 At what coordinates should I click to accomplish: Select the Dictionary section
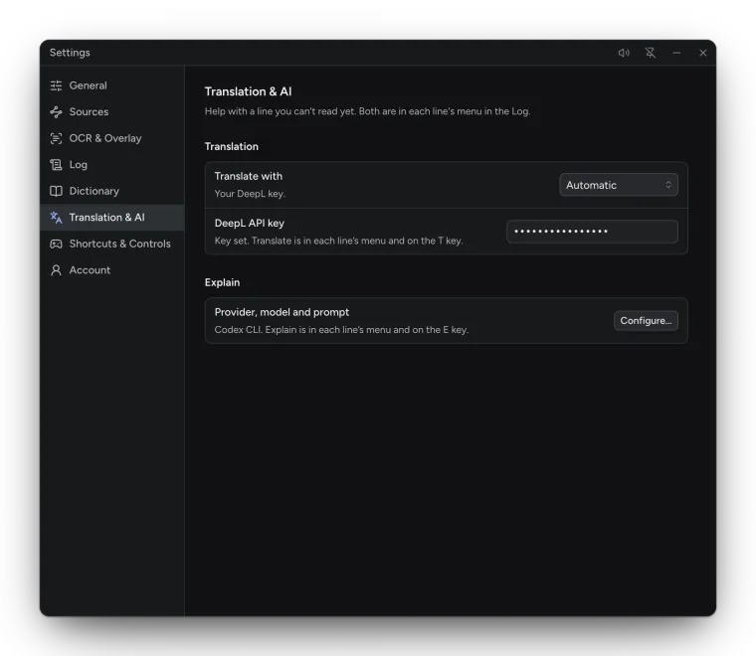point(111,191)
